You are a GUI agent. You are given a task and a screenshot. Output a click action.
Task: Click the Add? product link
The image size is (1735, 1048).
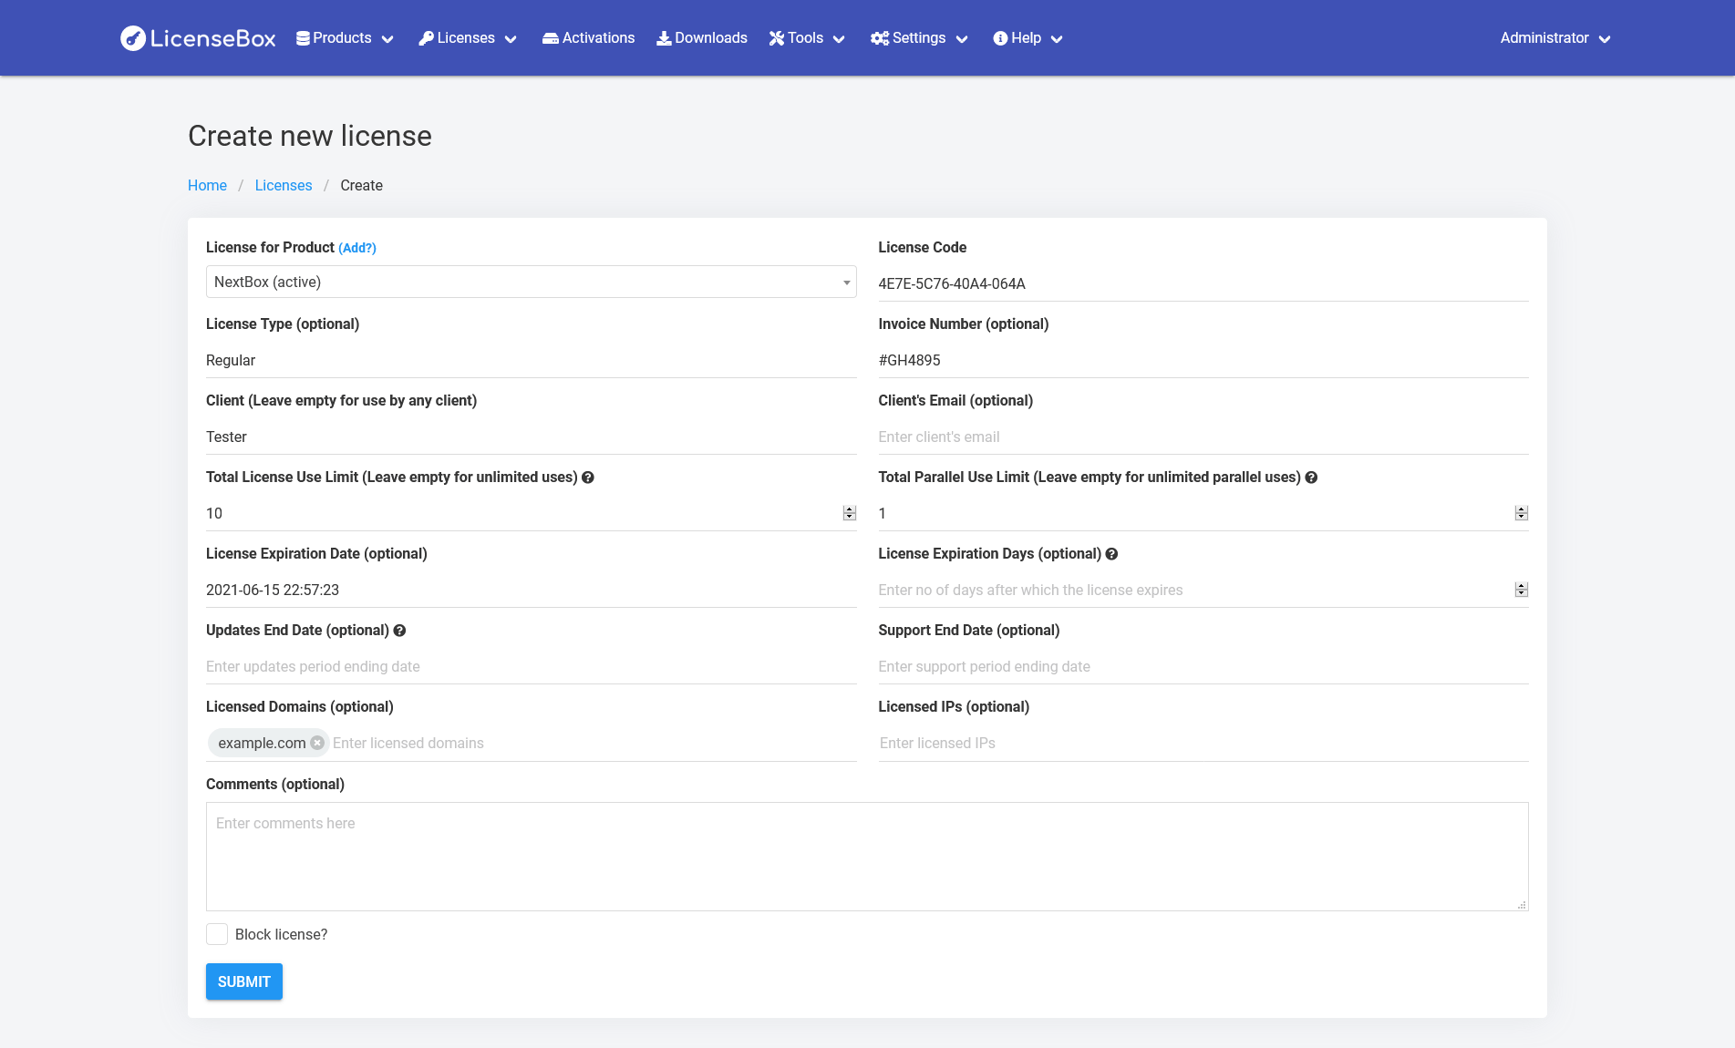[357, 248]
